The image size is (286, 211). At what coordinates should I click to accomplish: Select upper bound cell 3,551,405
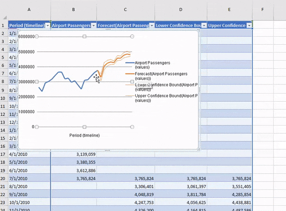pyautogui.click(x=230, y=187)
